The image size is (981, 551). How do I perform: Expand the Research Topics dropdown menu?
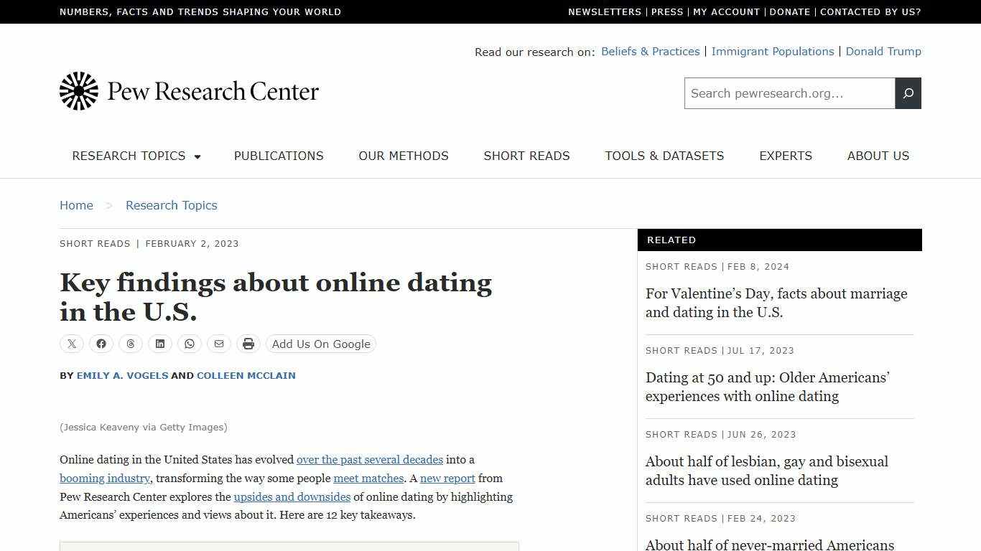pos(136,156)
